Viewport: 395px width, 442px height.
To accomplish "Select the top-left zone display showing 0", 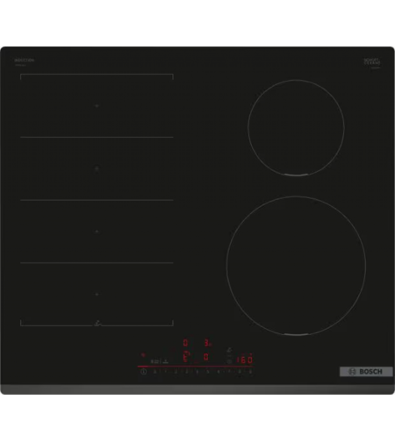I will click(185, 343).
